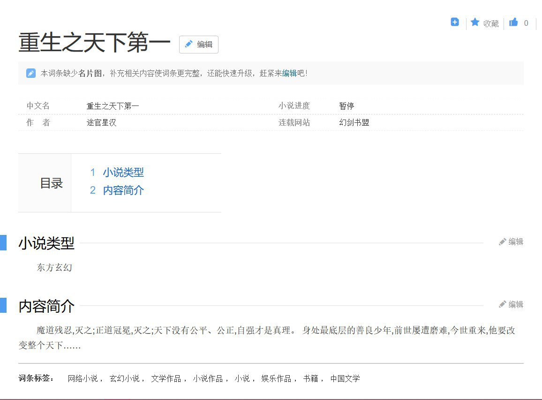This screenshot has width=542, height=400.
Task: Choose the 娱乐作品 tag
Action: coord(276,378)
